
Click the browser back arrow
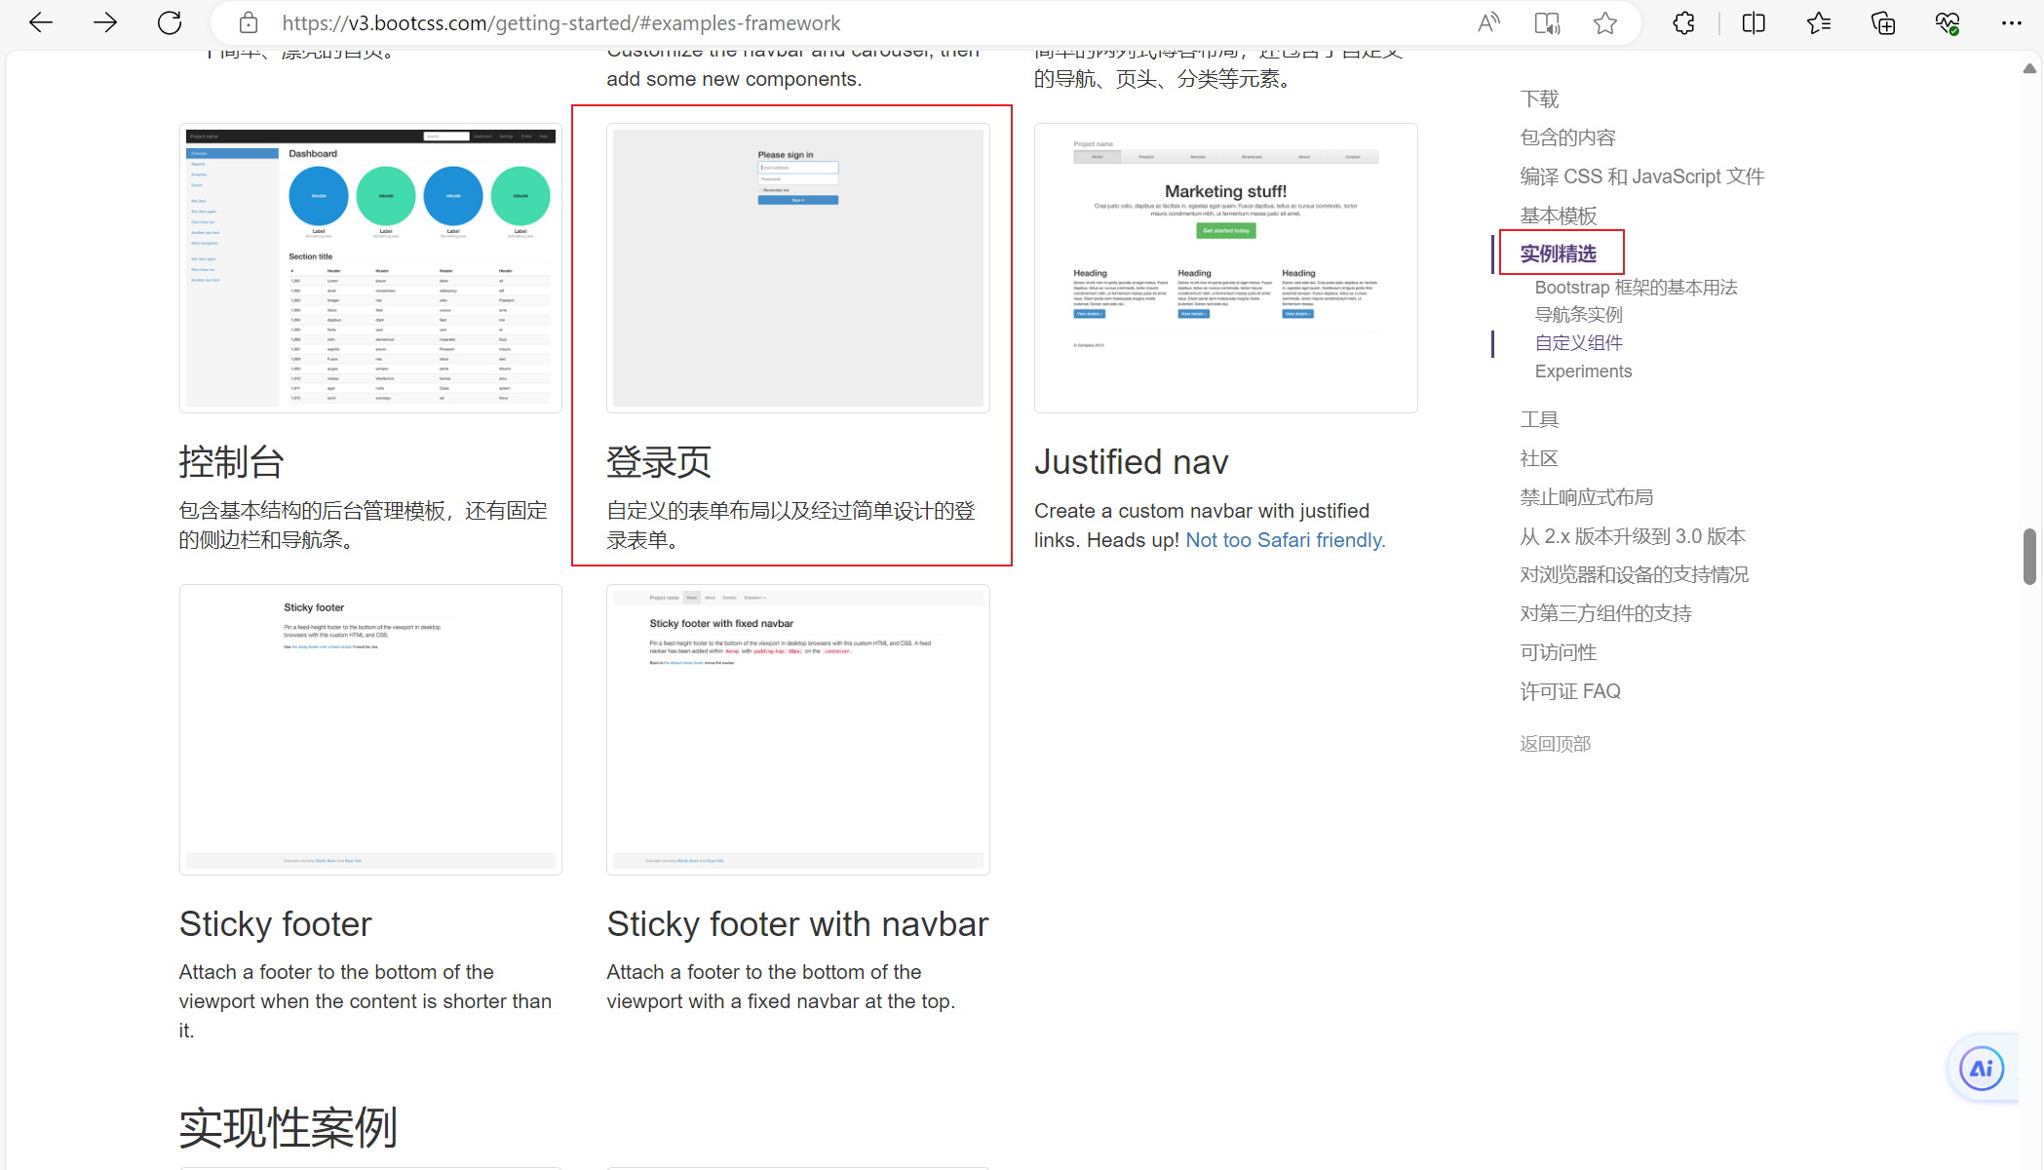(41, 22)
